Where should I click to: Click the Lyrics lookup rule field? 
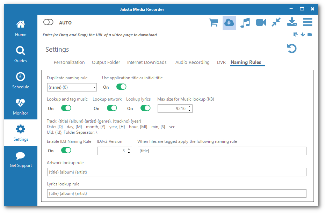pyautogui.click(x=176, y=193)
